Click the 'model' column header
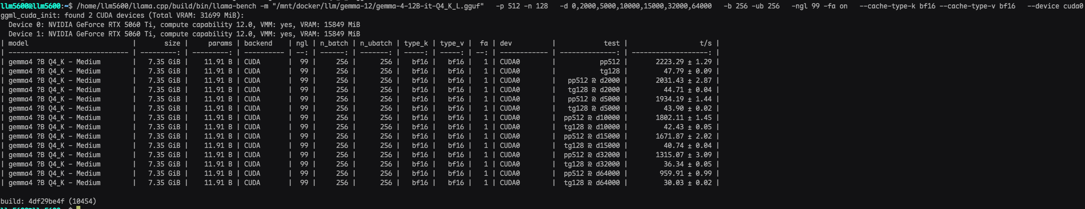The image size is (1085, 209). tap(18, 43)
